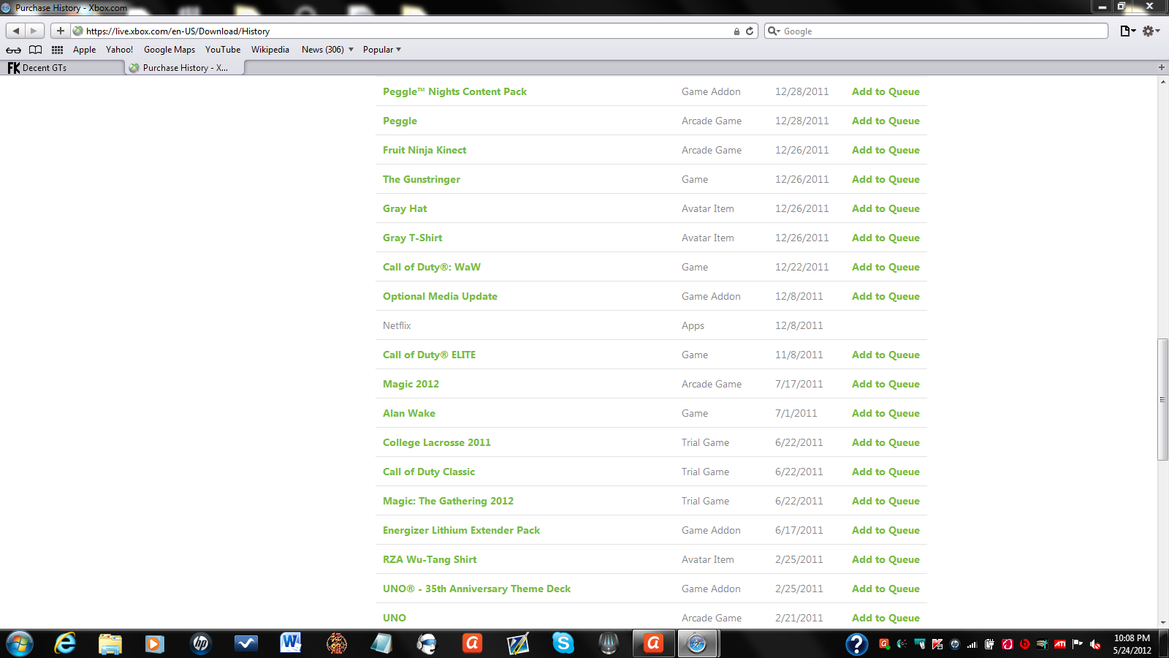Click the scroll-down arrow of the page
The image size is (1169, 658).
click(1162, 623)
